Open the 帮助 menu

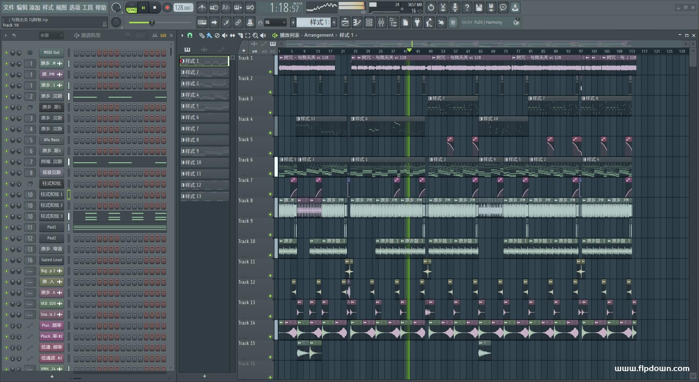click(101, 7)
